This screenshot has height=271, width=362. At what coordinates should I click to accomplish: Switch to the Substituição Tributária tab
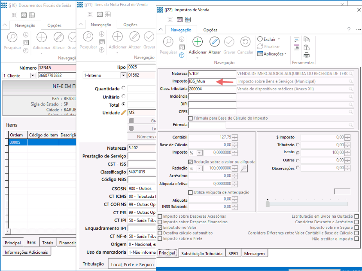pos(202,254)
